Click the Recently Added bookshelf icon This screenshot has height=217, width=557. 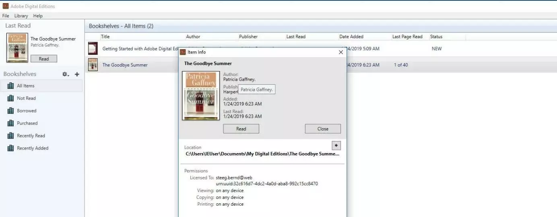(10, 148)
